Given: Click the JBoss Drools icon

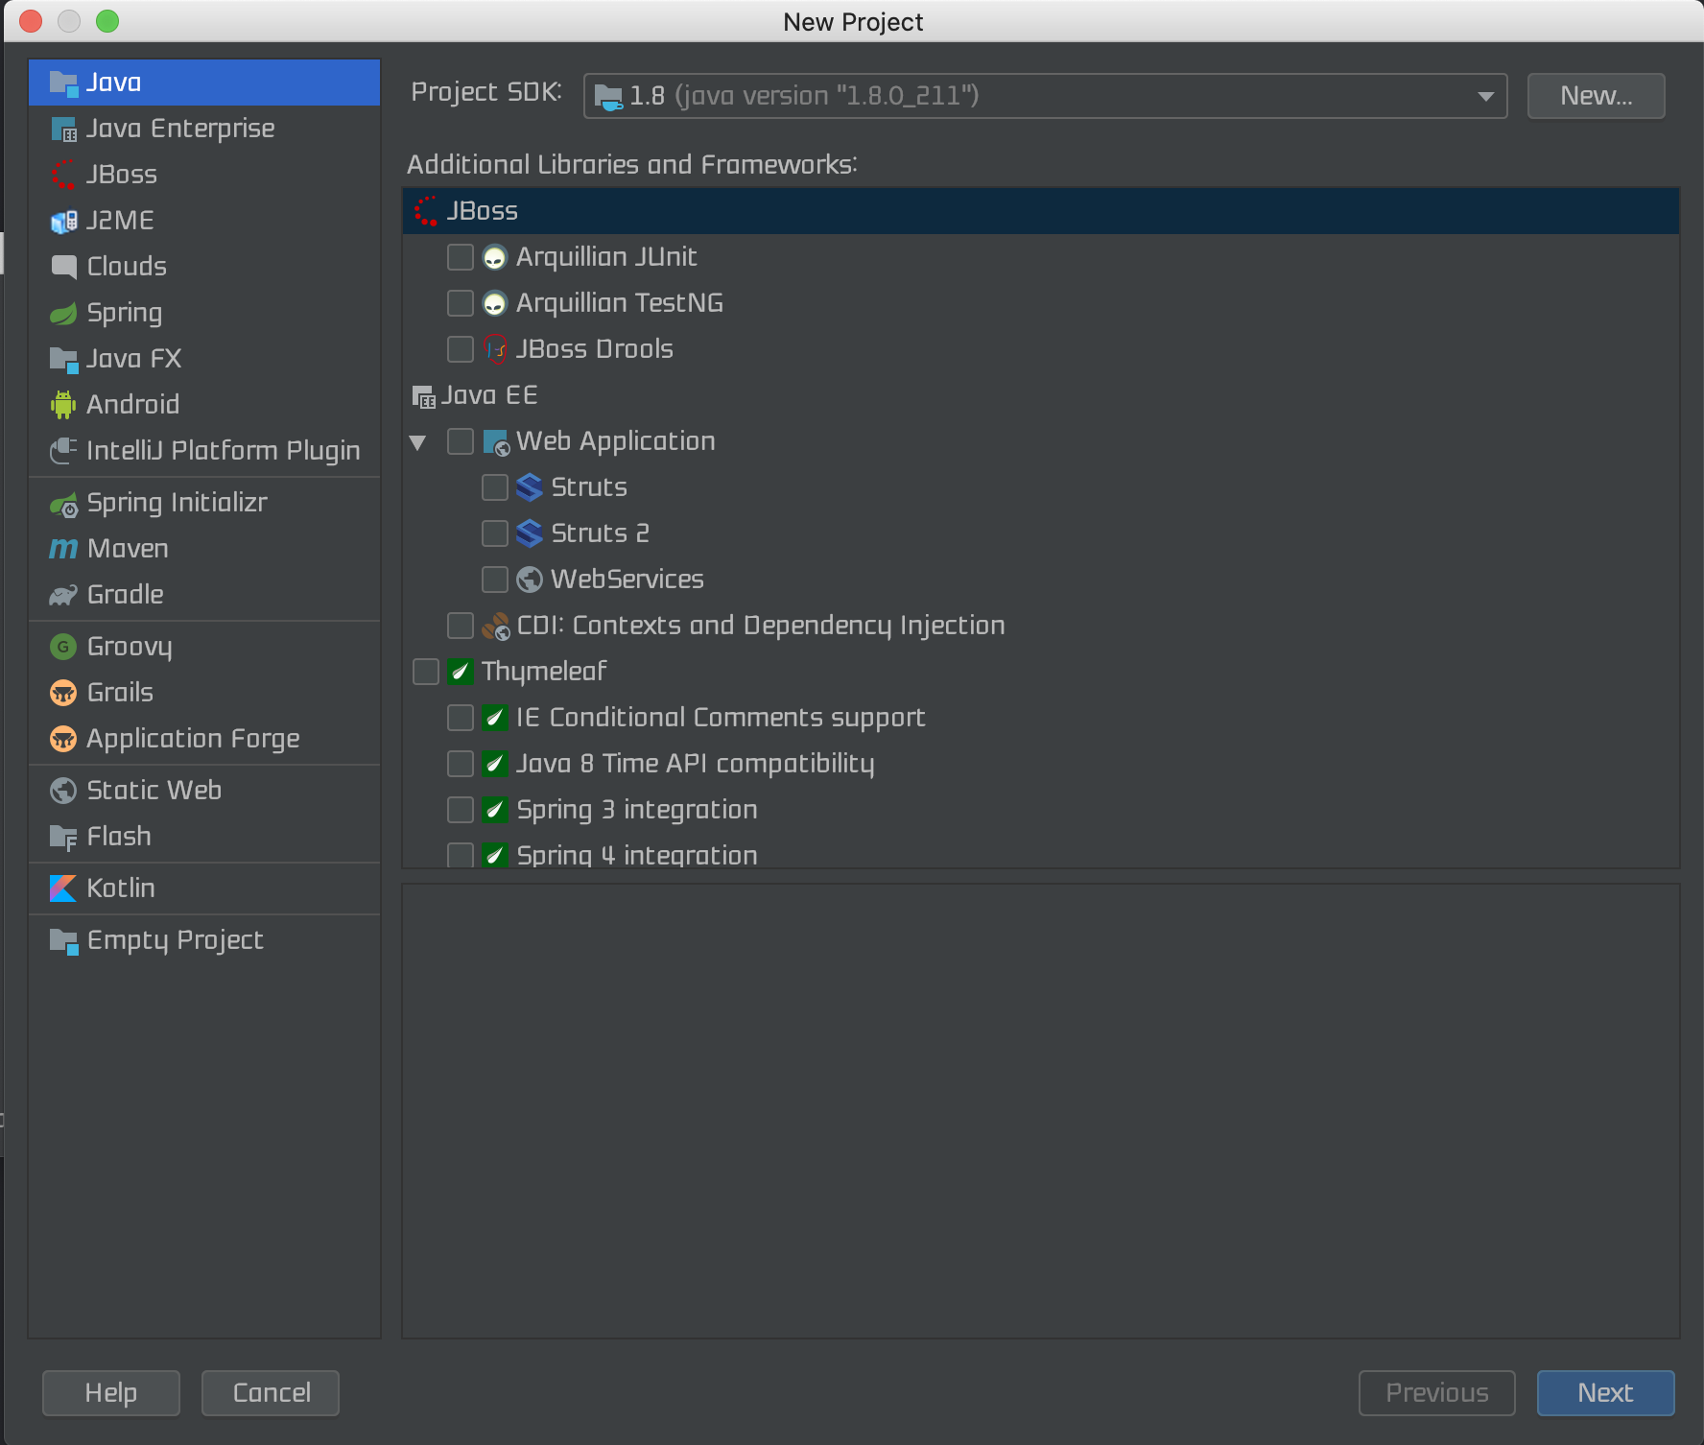Looking at the screenshot, I should pos(495,349).
